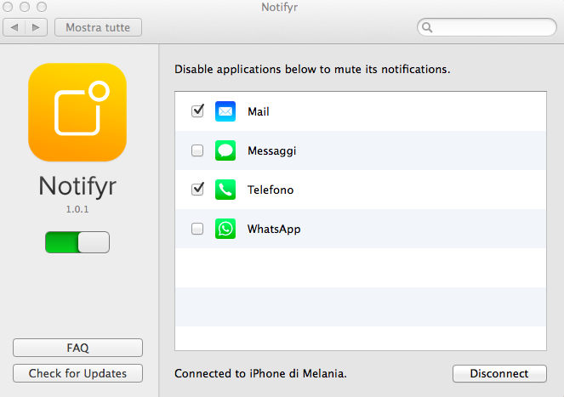Click the search magnifier icon
The width and height of the screenshot is (564, 397).
pyautogui.click(x=427, y=27)
